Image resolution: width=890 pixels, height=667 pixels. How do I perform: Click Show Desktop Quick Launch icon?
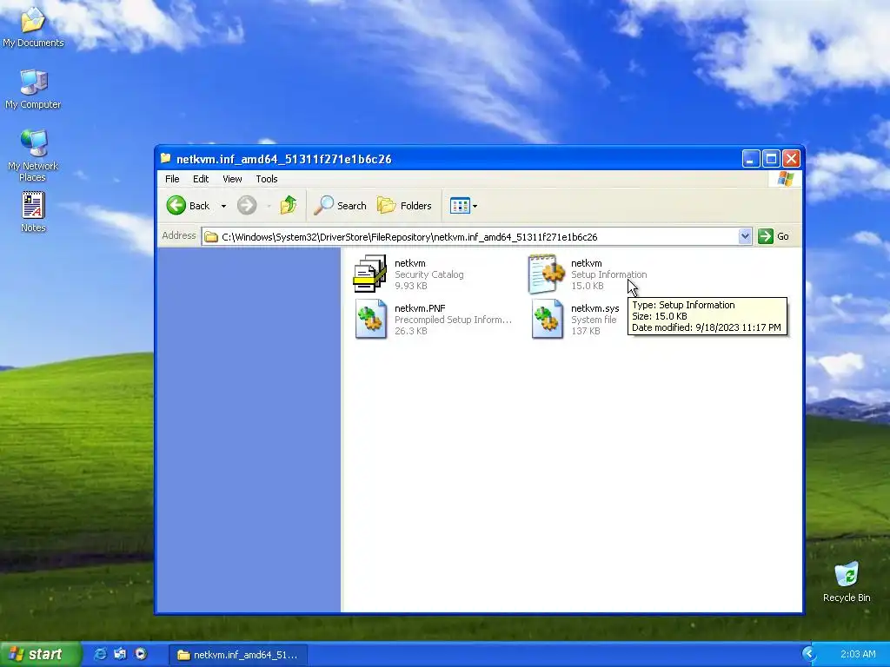point(120,654)
